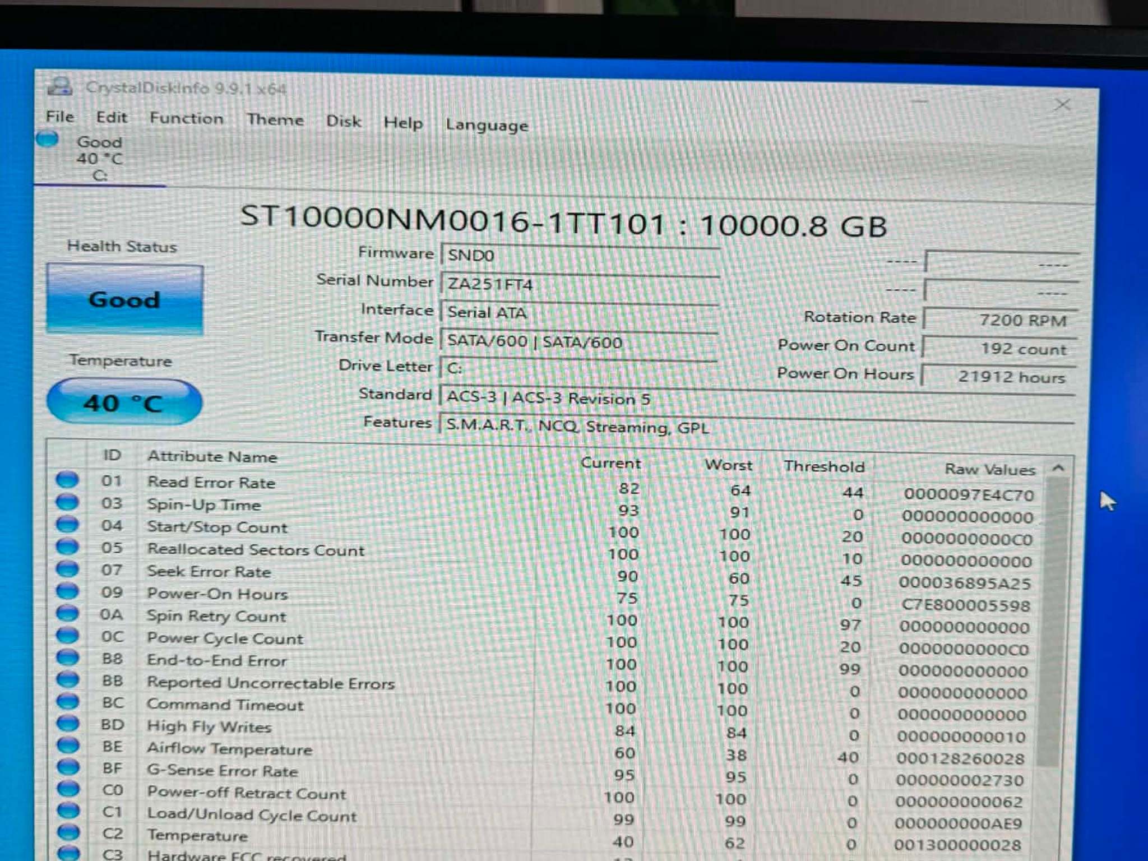The height and width of the screenshot is (861, 1148).
Task: Click the Interface field Serial ATA
Action: point(580,313)
